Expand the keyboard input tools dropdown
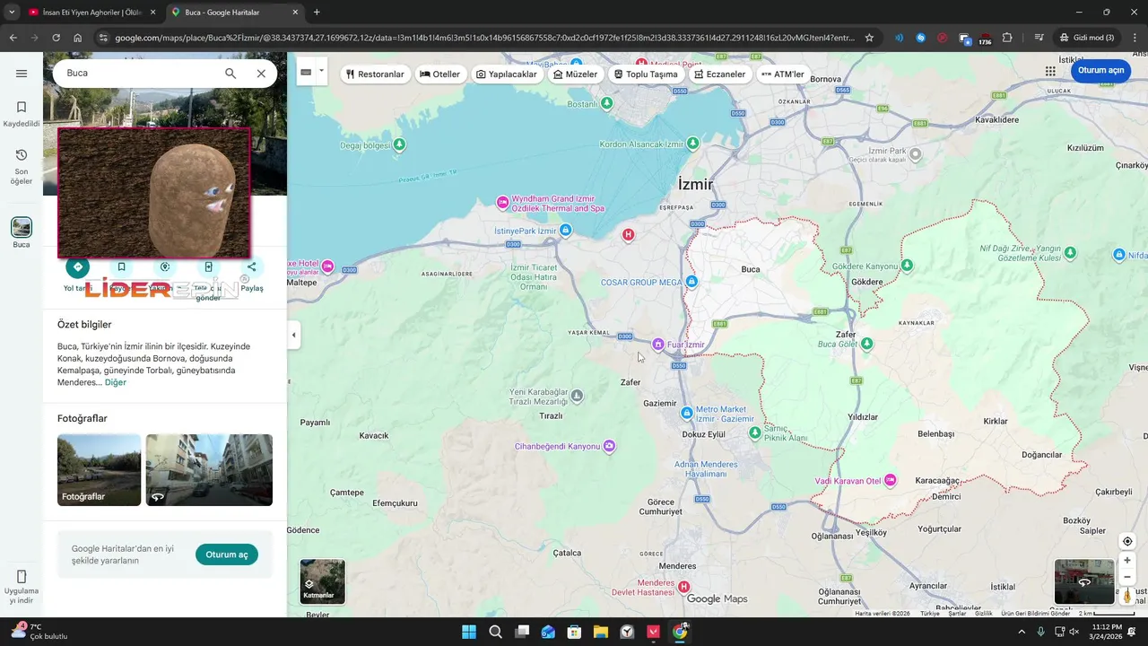 pos(321,71)
